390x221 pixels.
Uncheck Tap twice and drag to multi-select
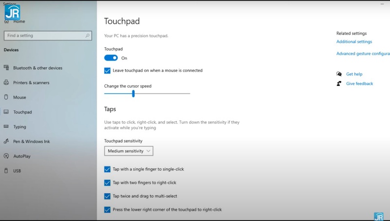click(107, 196)
